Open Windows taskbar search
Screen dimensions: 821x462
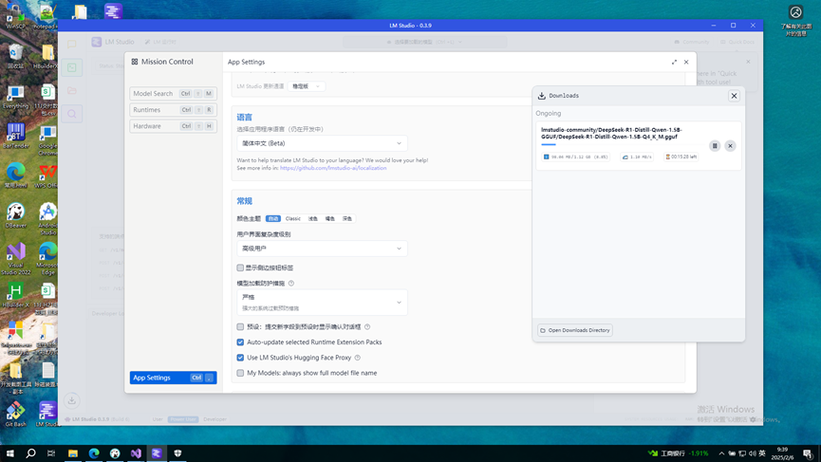click(x=31, y=453)
